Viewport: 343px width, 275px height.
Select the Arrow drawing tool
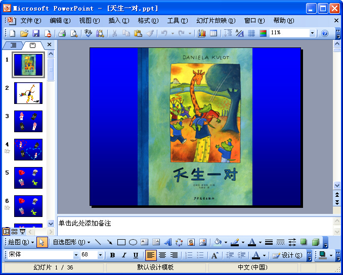[109, 242]
